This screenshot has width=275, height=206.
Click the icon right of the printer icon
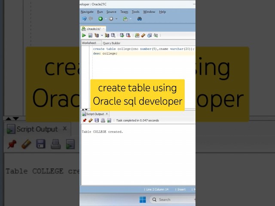109,120
